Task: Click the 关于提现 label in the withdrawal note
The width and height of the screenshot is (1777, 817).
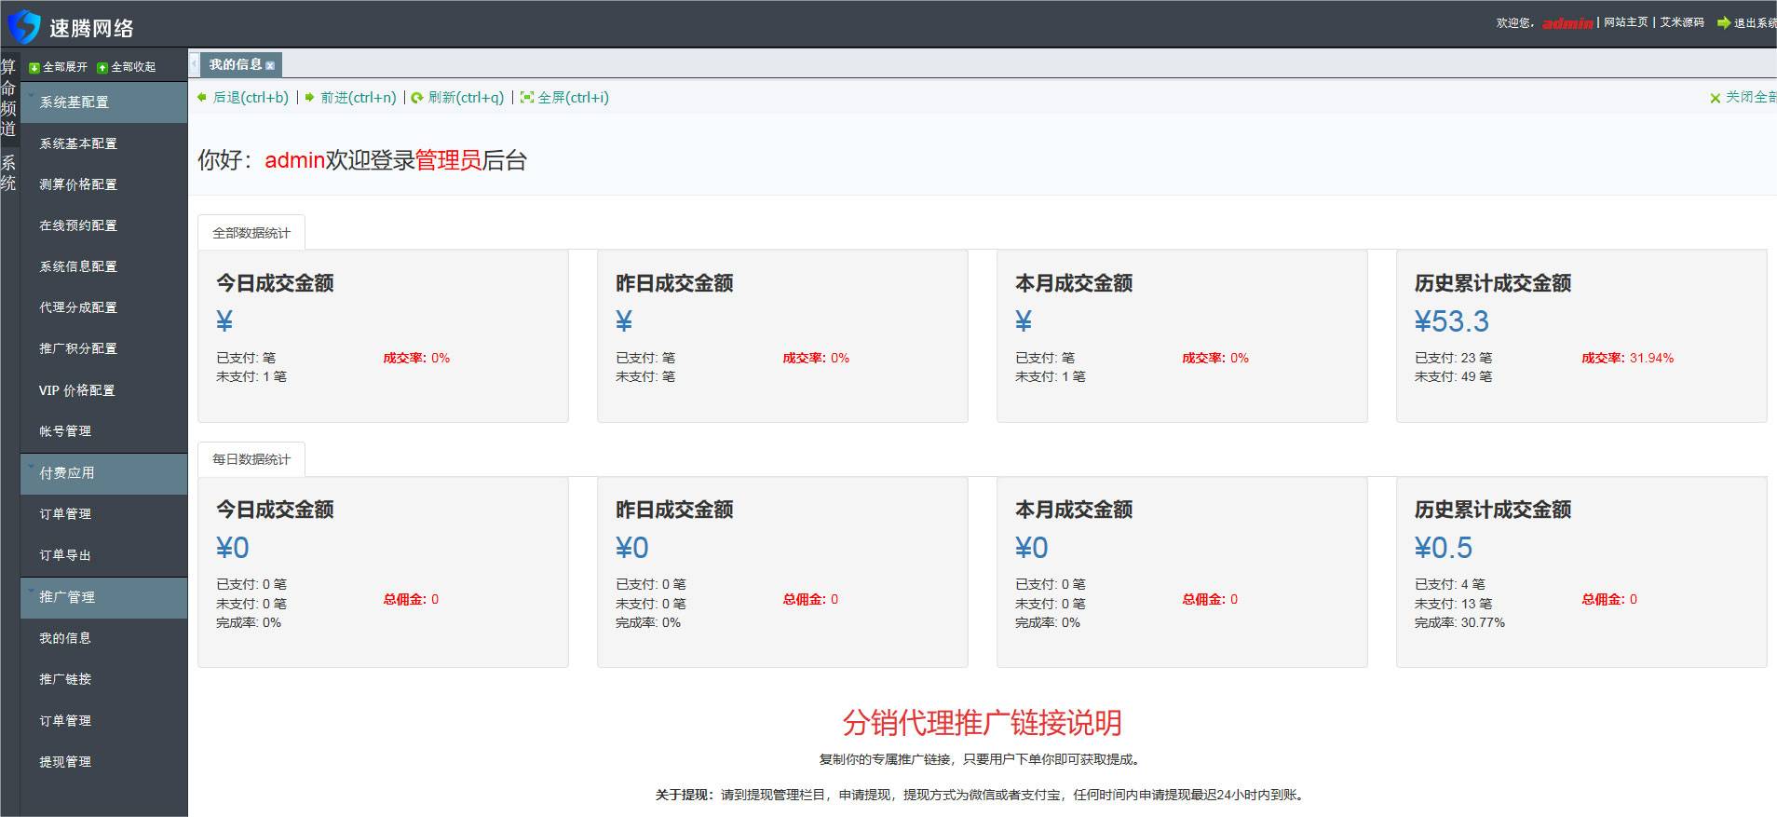Action: [x=685, y=795]
